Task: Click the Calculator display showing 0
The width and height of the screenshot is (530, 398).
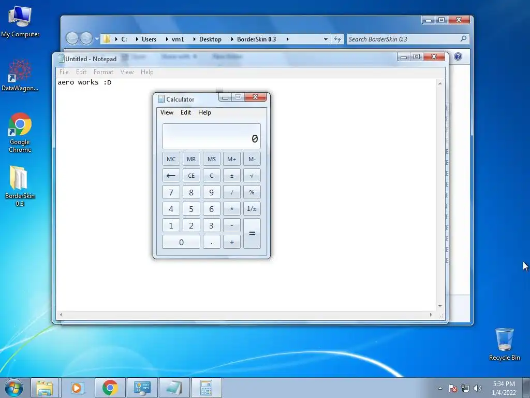Action: 212,136
